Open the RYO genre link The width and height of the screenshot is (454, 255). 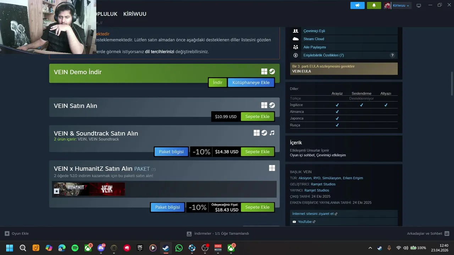point(317,178)
